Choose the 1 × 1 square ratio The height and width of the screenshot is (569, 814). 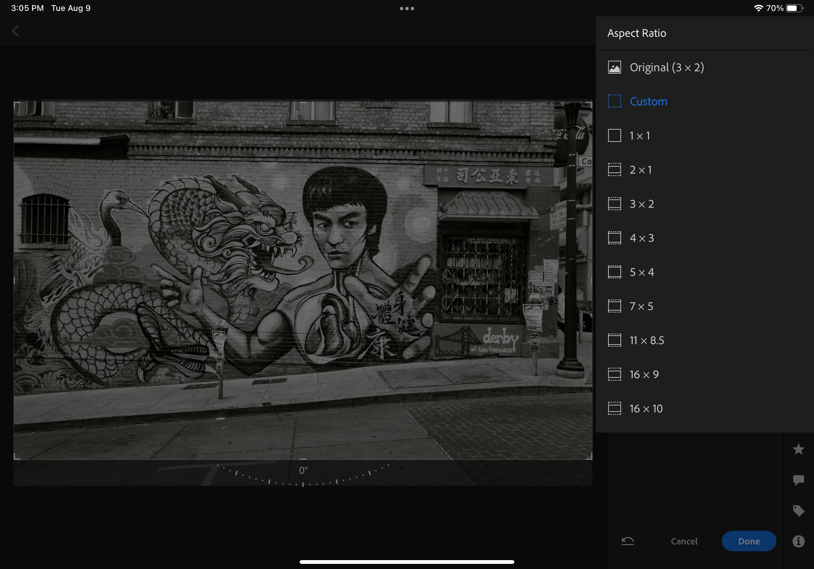pyautogui.click(x=639, y=135)
